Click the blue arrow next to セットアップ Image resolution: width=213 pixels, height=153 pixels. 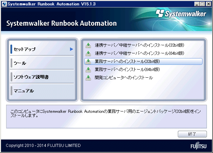(x=72, y=49)
